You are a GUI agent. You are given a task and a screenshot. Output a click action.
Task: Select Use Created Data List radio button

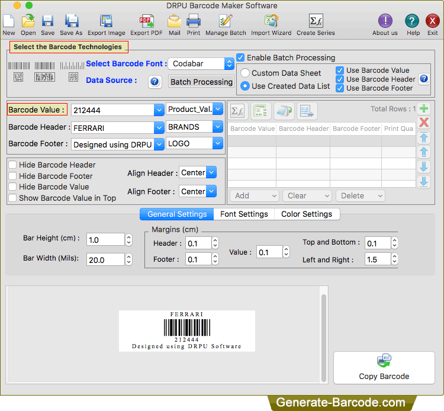pos(245,86)
